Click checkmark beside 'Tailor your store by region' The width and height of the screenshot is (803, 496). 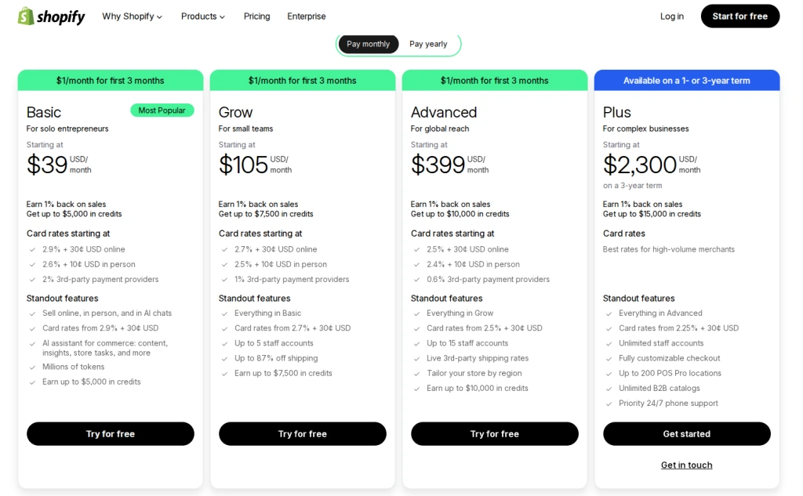[416, 374]
